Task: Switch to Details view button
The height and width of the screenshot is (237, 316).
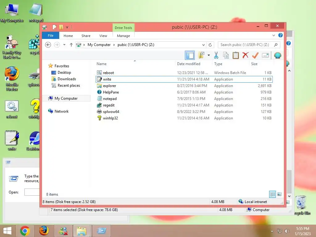Action: (272, 194)
